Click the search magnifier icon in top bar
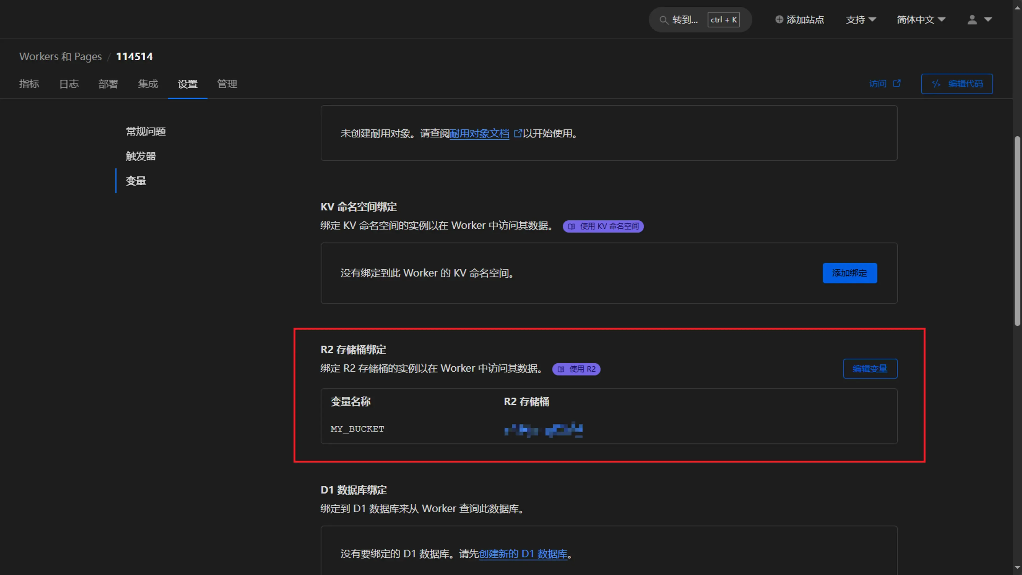This screenshot has width=1022, height=575. tap(664, 19)
